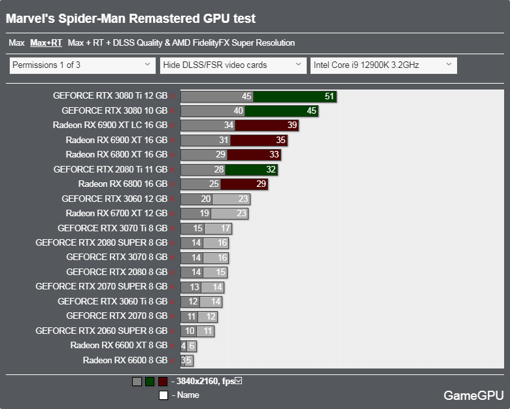Click red X beside GEFORCE RTX 2070 8 GB
The width and height of the screenshot is (510, 409).
pyautogui.click(x=173, y=316)
